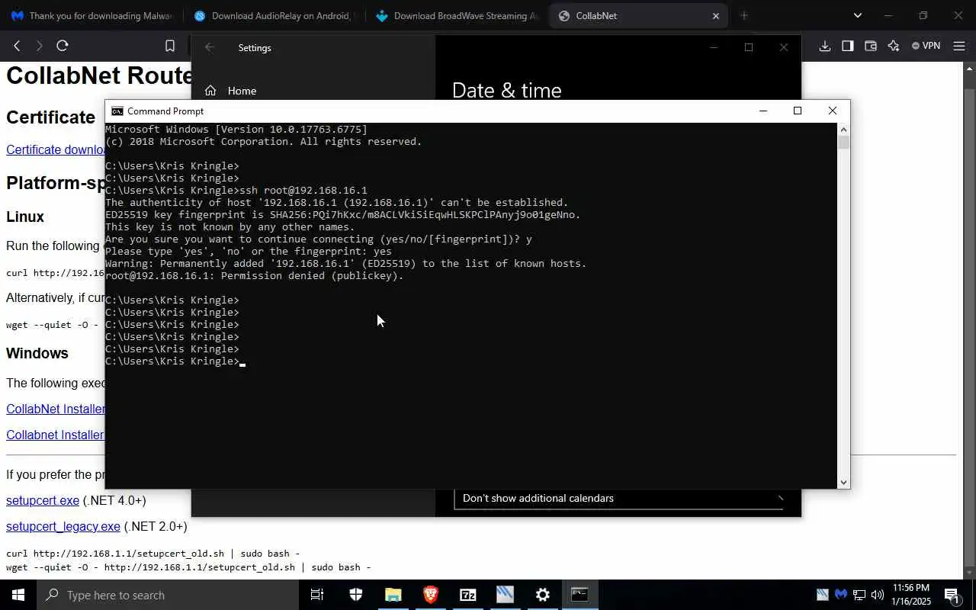Download setupcert_legacy.exe link
The image size is (976, 610).
pos(63,526)
